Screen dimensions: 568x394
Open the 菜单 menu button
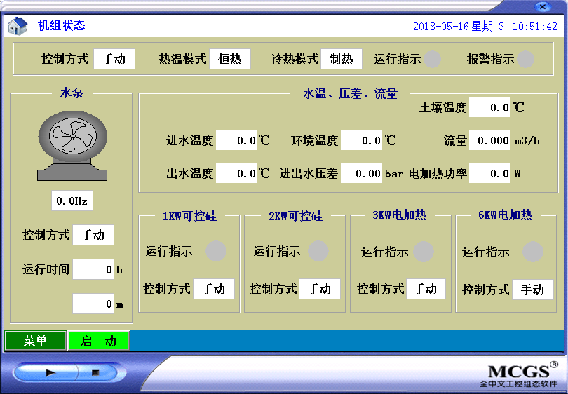coord(36,341)
